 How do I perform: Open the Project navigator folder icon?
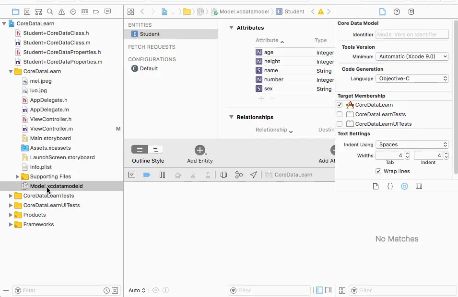[15, 11]
